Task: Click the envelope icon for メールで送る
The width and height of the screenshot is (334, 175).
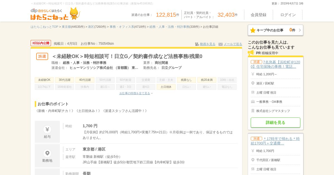Action: [x=220, y=44]
